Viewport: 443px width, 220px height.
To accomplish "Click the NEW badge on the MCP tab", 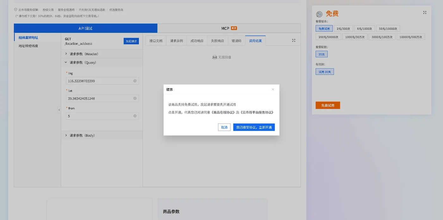I will click(x=234, y=28).
